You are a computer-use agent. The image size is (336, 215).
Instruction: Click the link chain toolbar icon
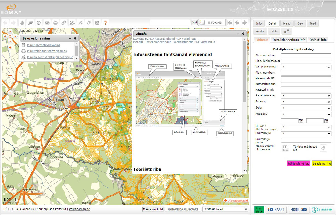[x=63, y=23]
